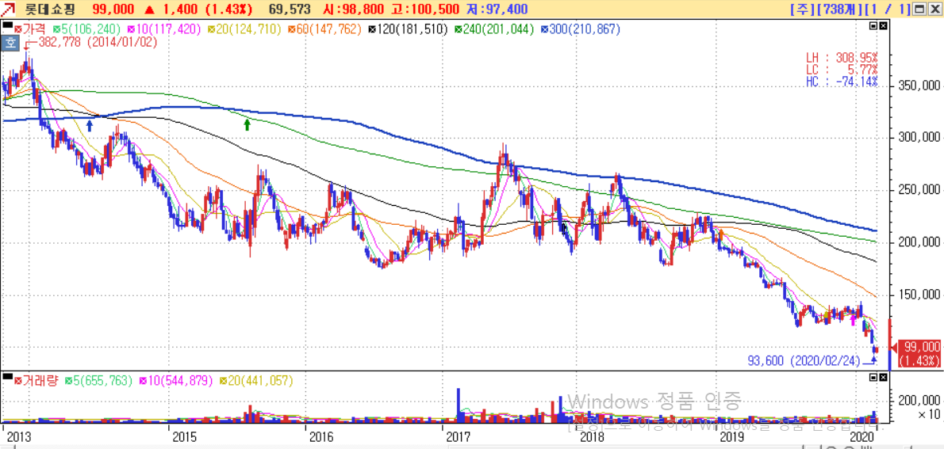Close the volume pane
This screenshot has height=449, width=944.
883,378
